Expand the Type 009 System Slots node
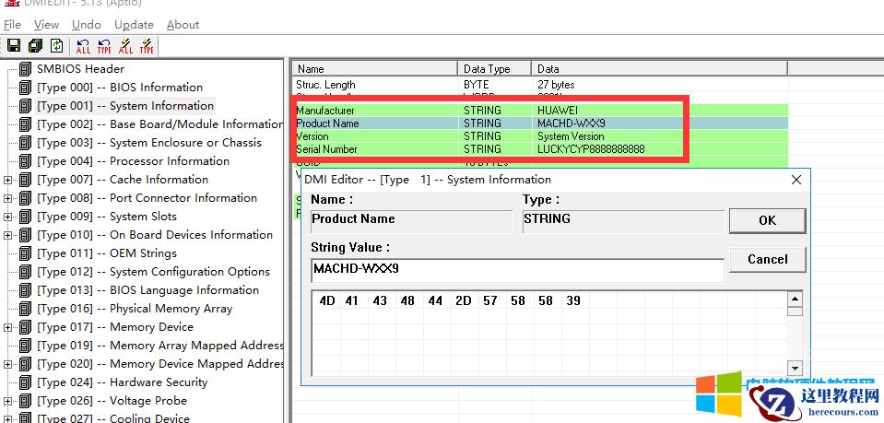Image resolution: width=884 pixels, height=423 pixels. point(8,217)
